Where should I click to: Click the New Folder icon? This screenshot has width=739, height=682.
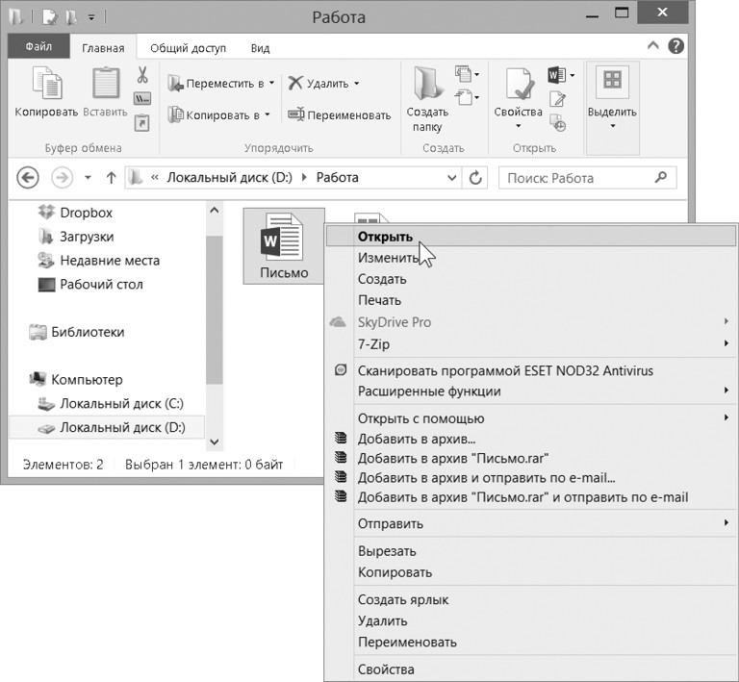(x=426, y=85)
